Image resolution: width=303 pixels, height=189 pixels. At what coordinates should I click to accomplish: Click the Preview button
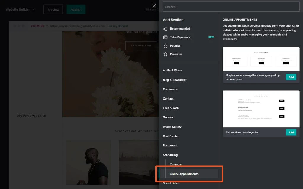click(x=53, y=9)
